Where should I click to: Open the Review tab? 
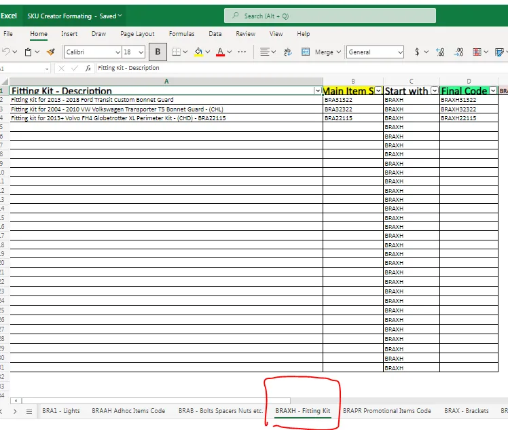click(x=246, y=34)
